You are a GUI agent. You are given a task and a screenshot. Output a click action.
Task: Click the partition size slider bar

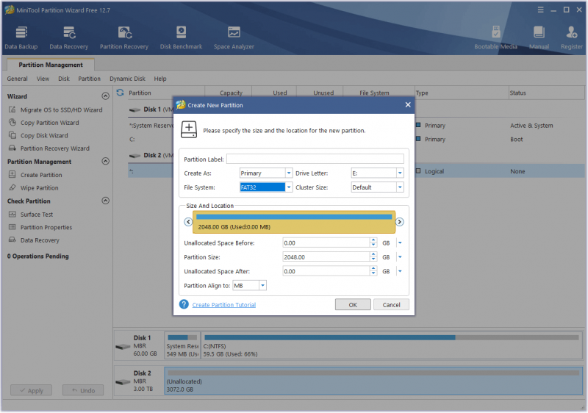click(294, 222)
